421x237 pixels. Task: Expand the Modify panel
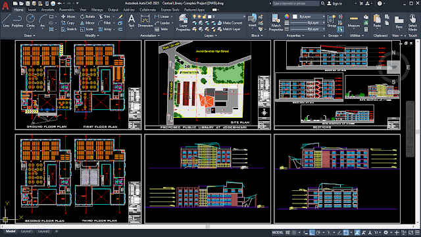[x=92, y=36]
